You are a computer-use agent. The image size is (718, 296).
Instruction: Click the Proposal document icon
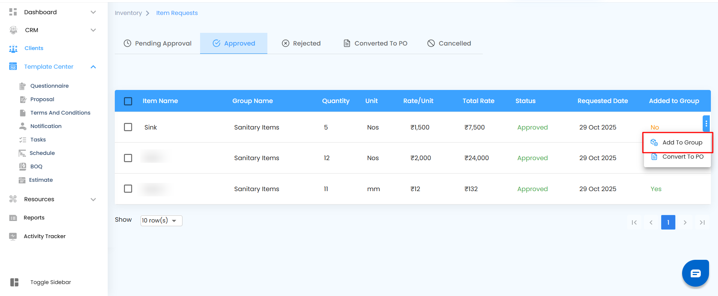(x=23, y=99)
